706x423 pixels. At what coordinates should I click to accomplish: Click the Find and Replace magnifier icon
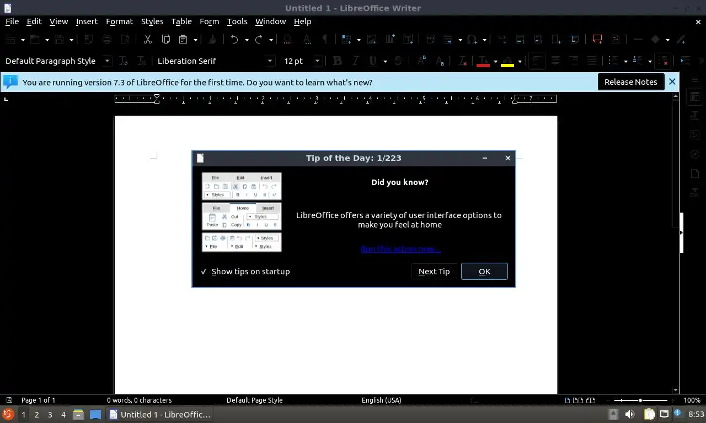(287, 40)
